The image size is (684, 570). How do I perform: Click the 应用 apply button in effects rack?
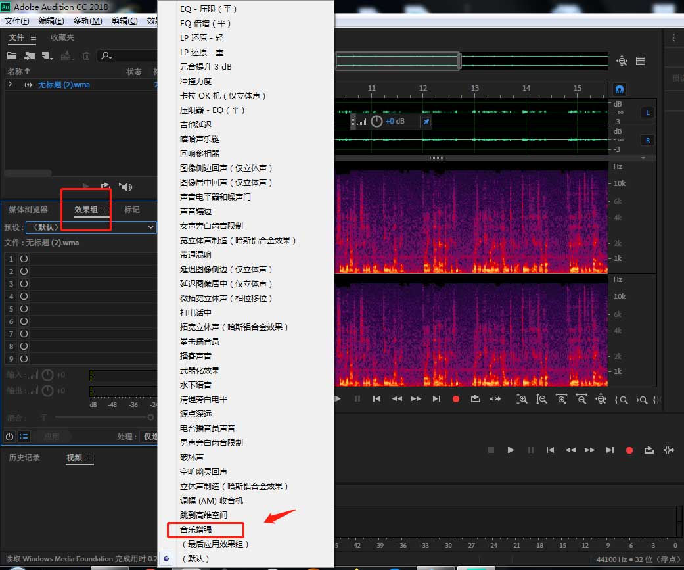pyautogui.click(x=51, y=436)
